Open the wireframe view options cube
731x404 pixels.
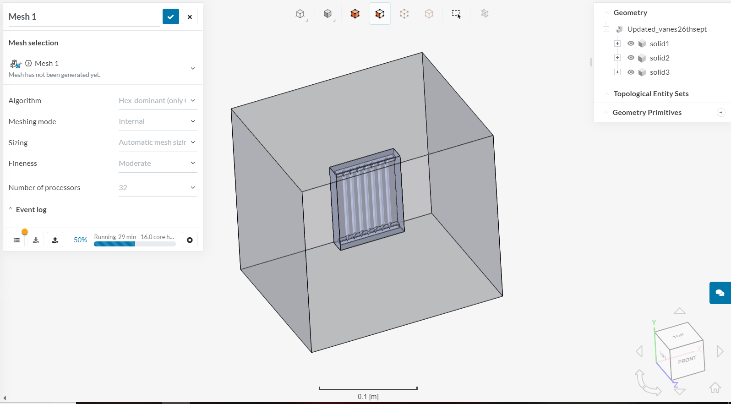click(300, 14)
